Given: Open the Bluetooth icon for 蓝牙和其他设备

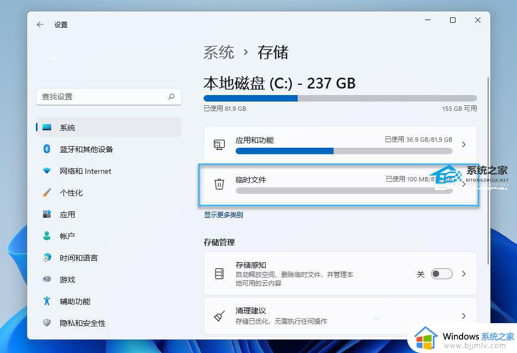Looking at the screenshot, I should coord(47,149).
